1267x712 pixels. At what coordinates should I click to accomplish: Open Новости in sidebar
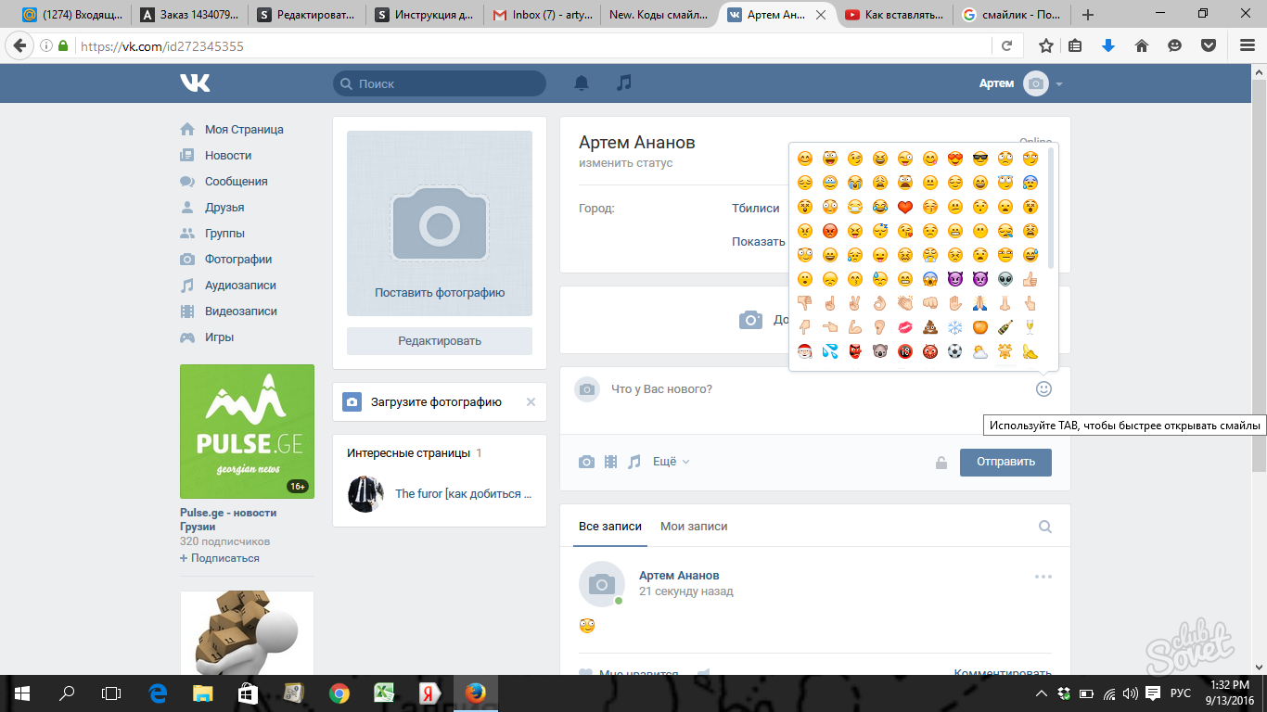(x=228, y=156)
